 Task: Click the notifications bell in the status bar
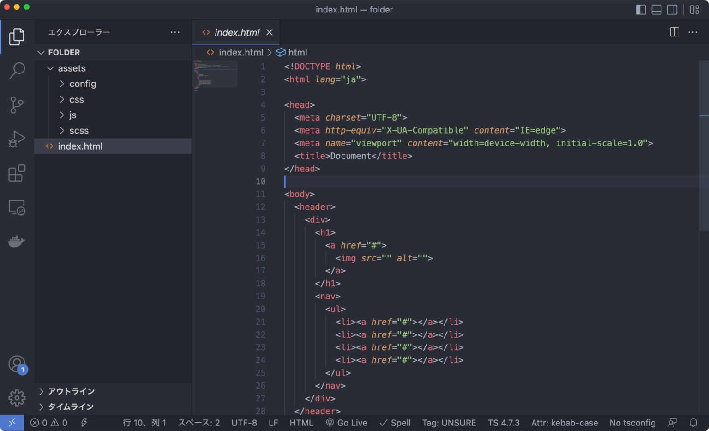pyautogui.click(x=693, y=423)
